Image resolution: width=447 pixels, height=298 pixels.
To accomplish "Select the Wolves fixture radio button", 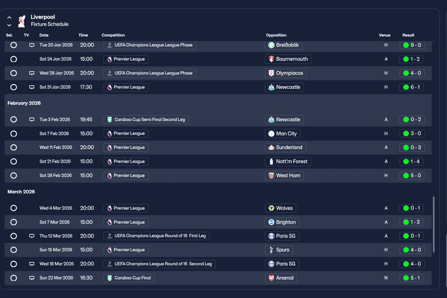I will [x=14, y=208].
